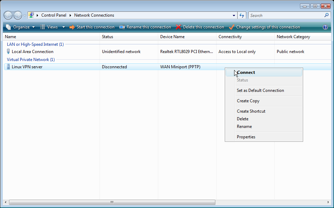The height and width of the screenshot is (208, 334).
Task: Click Delete this connection
Action: click(200, 27)
